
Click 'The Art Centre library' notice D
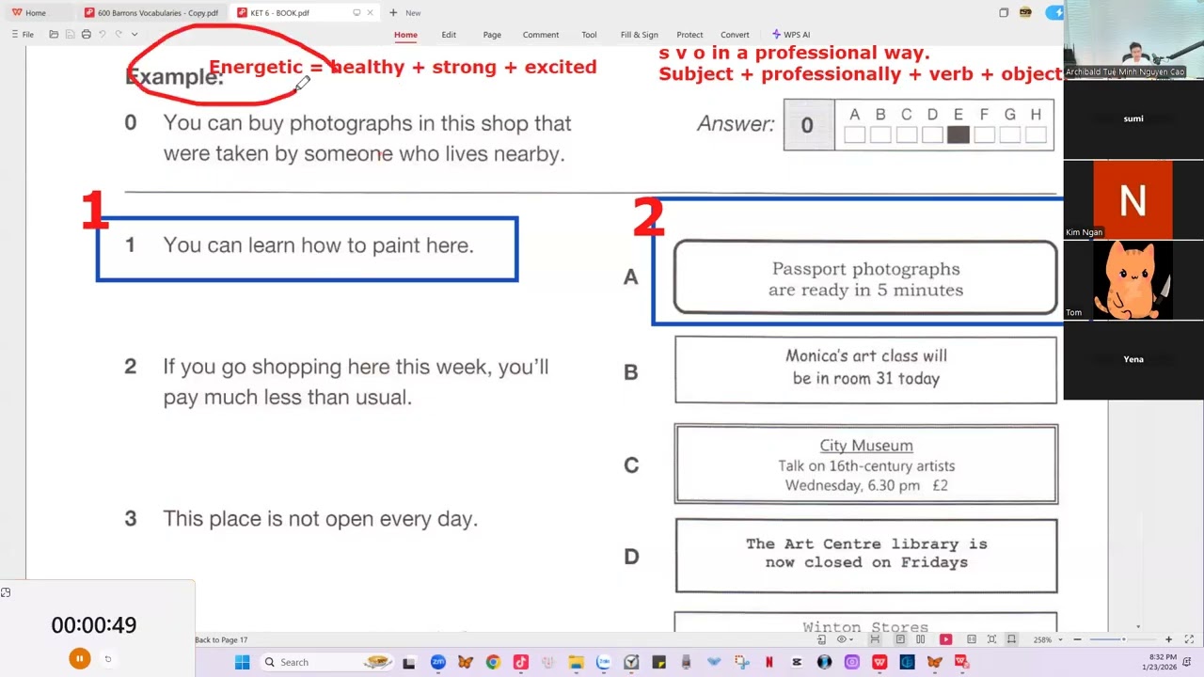[x=866, y=555]
